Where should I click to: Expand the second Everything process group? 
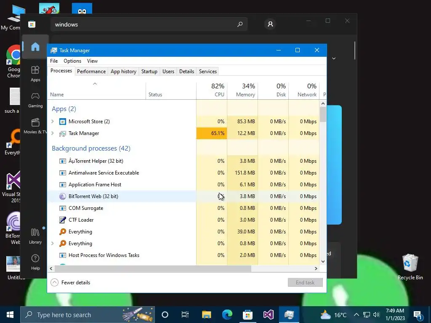coord(53,244)
